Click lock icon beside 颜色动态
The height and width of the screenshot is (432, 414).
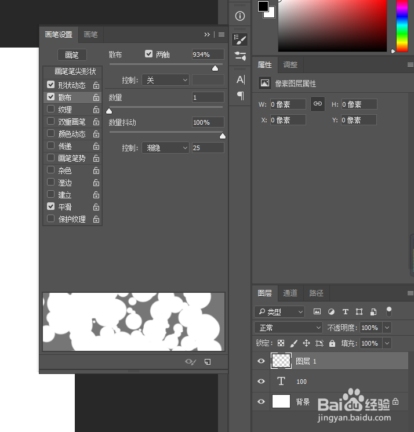pos(96,134)
